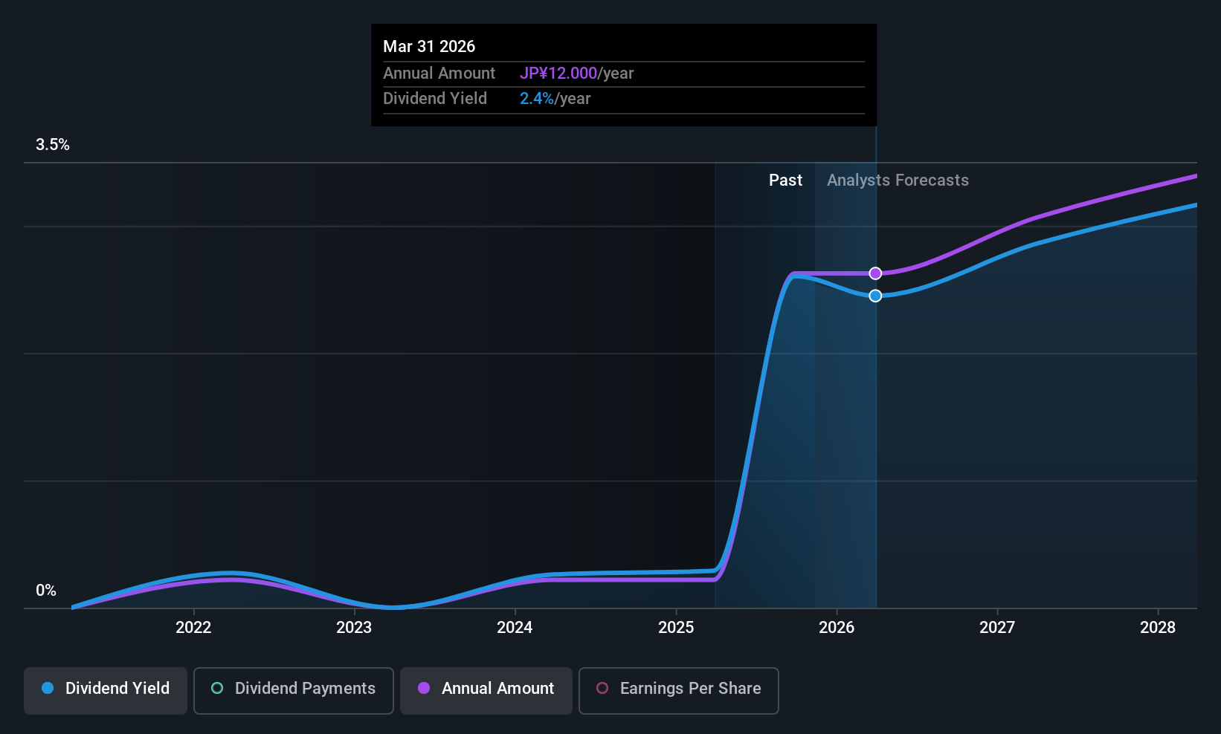Enable the Earnings Per Share series

(x=678, y=690)
